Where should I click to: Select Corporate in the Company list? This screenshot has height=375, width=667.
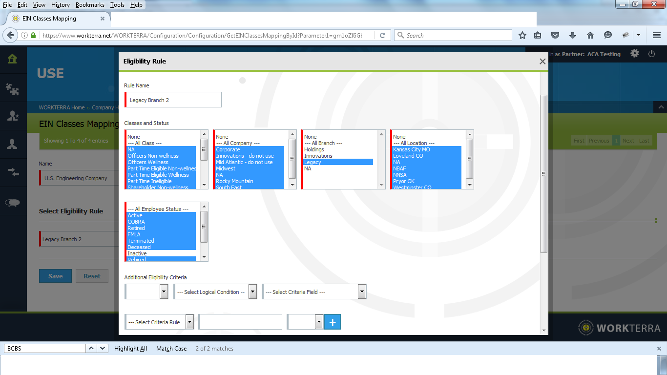click(228, 149)
